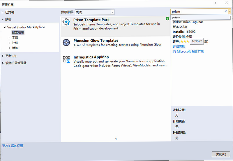Collapse the Visual Studio Marketplace node
The image size is (233, 161).
pyautogui.click(x=5, y=27)
